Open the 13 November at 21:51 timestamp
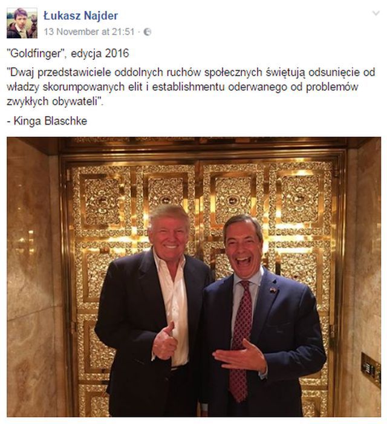The width and height of the screenshot is (387, 424). [x=89, y=31]
